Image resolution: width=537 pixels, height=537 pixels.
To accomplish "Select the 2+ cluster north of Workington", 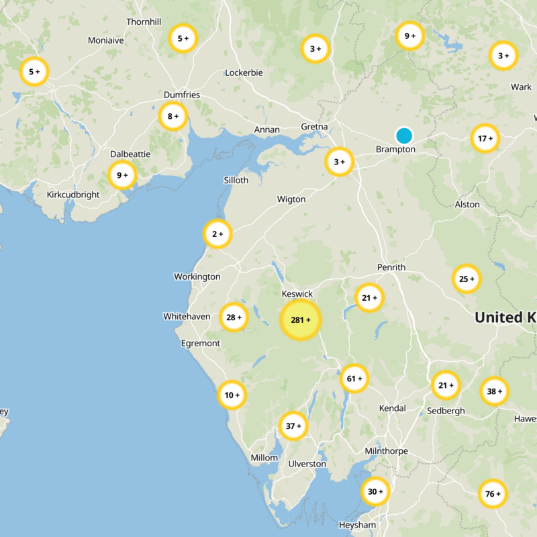I will tap(217, 234).
